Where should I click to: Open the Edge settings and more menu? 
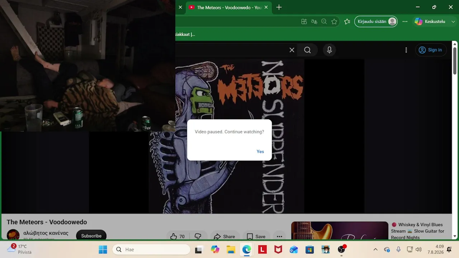tap(405, 21)
